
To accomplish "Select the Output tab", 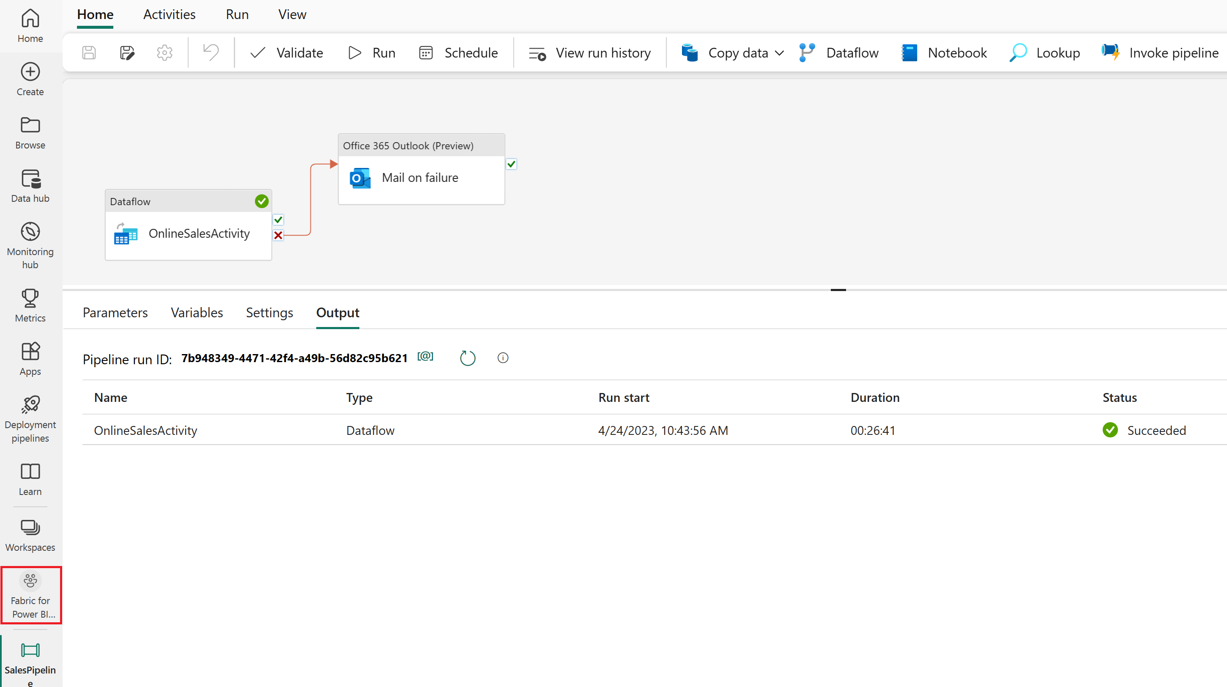I will (337, 313).
